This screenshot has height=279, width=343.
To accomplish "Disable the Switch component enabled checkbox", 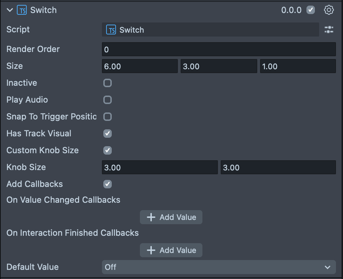I will (x=311, y=10).
